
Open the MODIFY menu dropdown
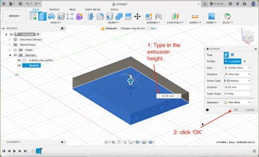point(114,22)
